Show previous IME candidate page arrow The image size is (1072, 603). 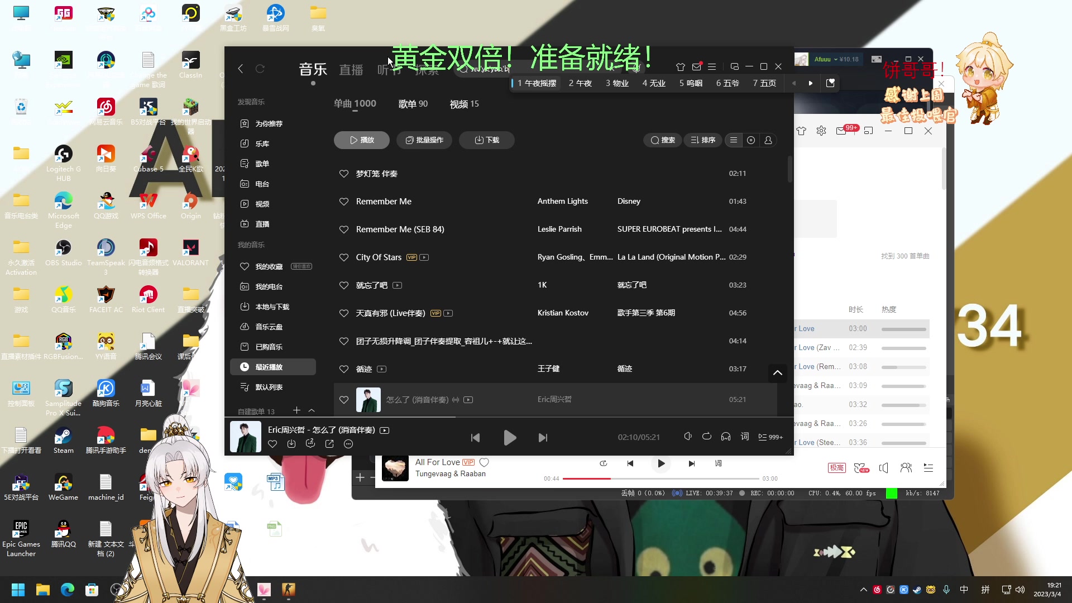coord(794,83)
